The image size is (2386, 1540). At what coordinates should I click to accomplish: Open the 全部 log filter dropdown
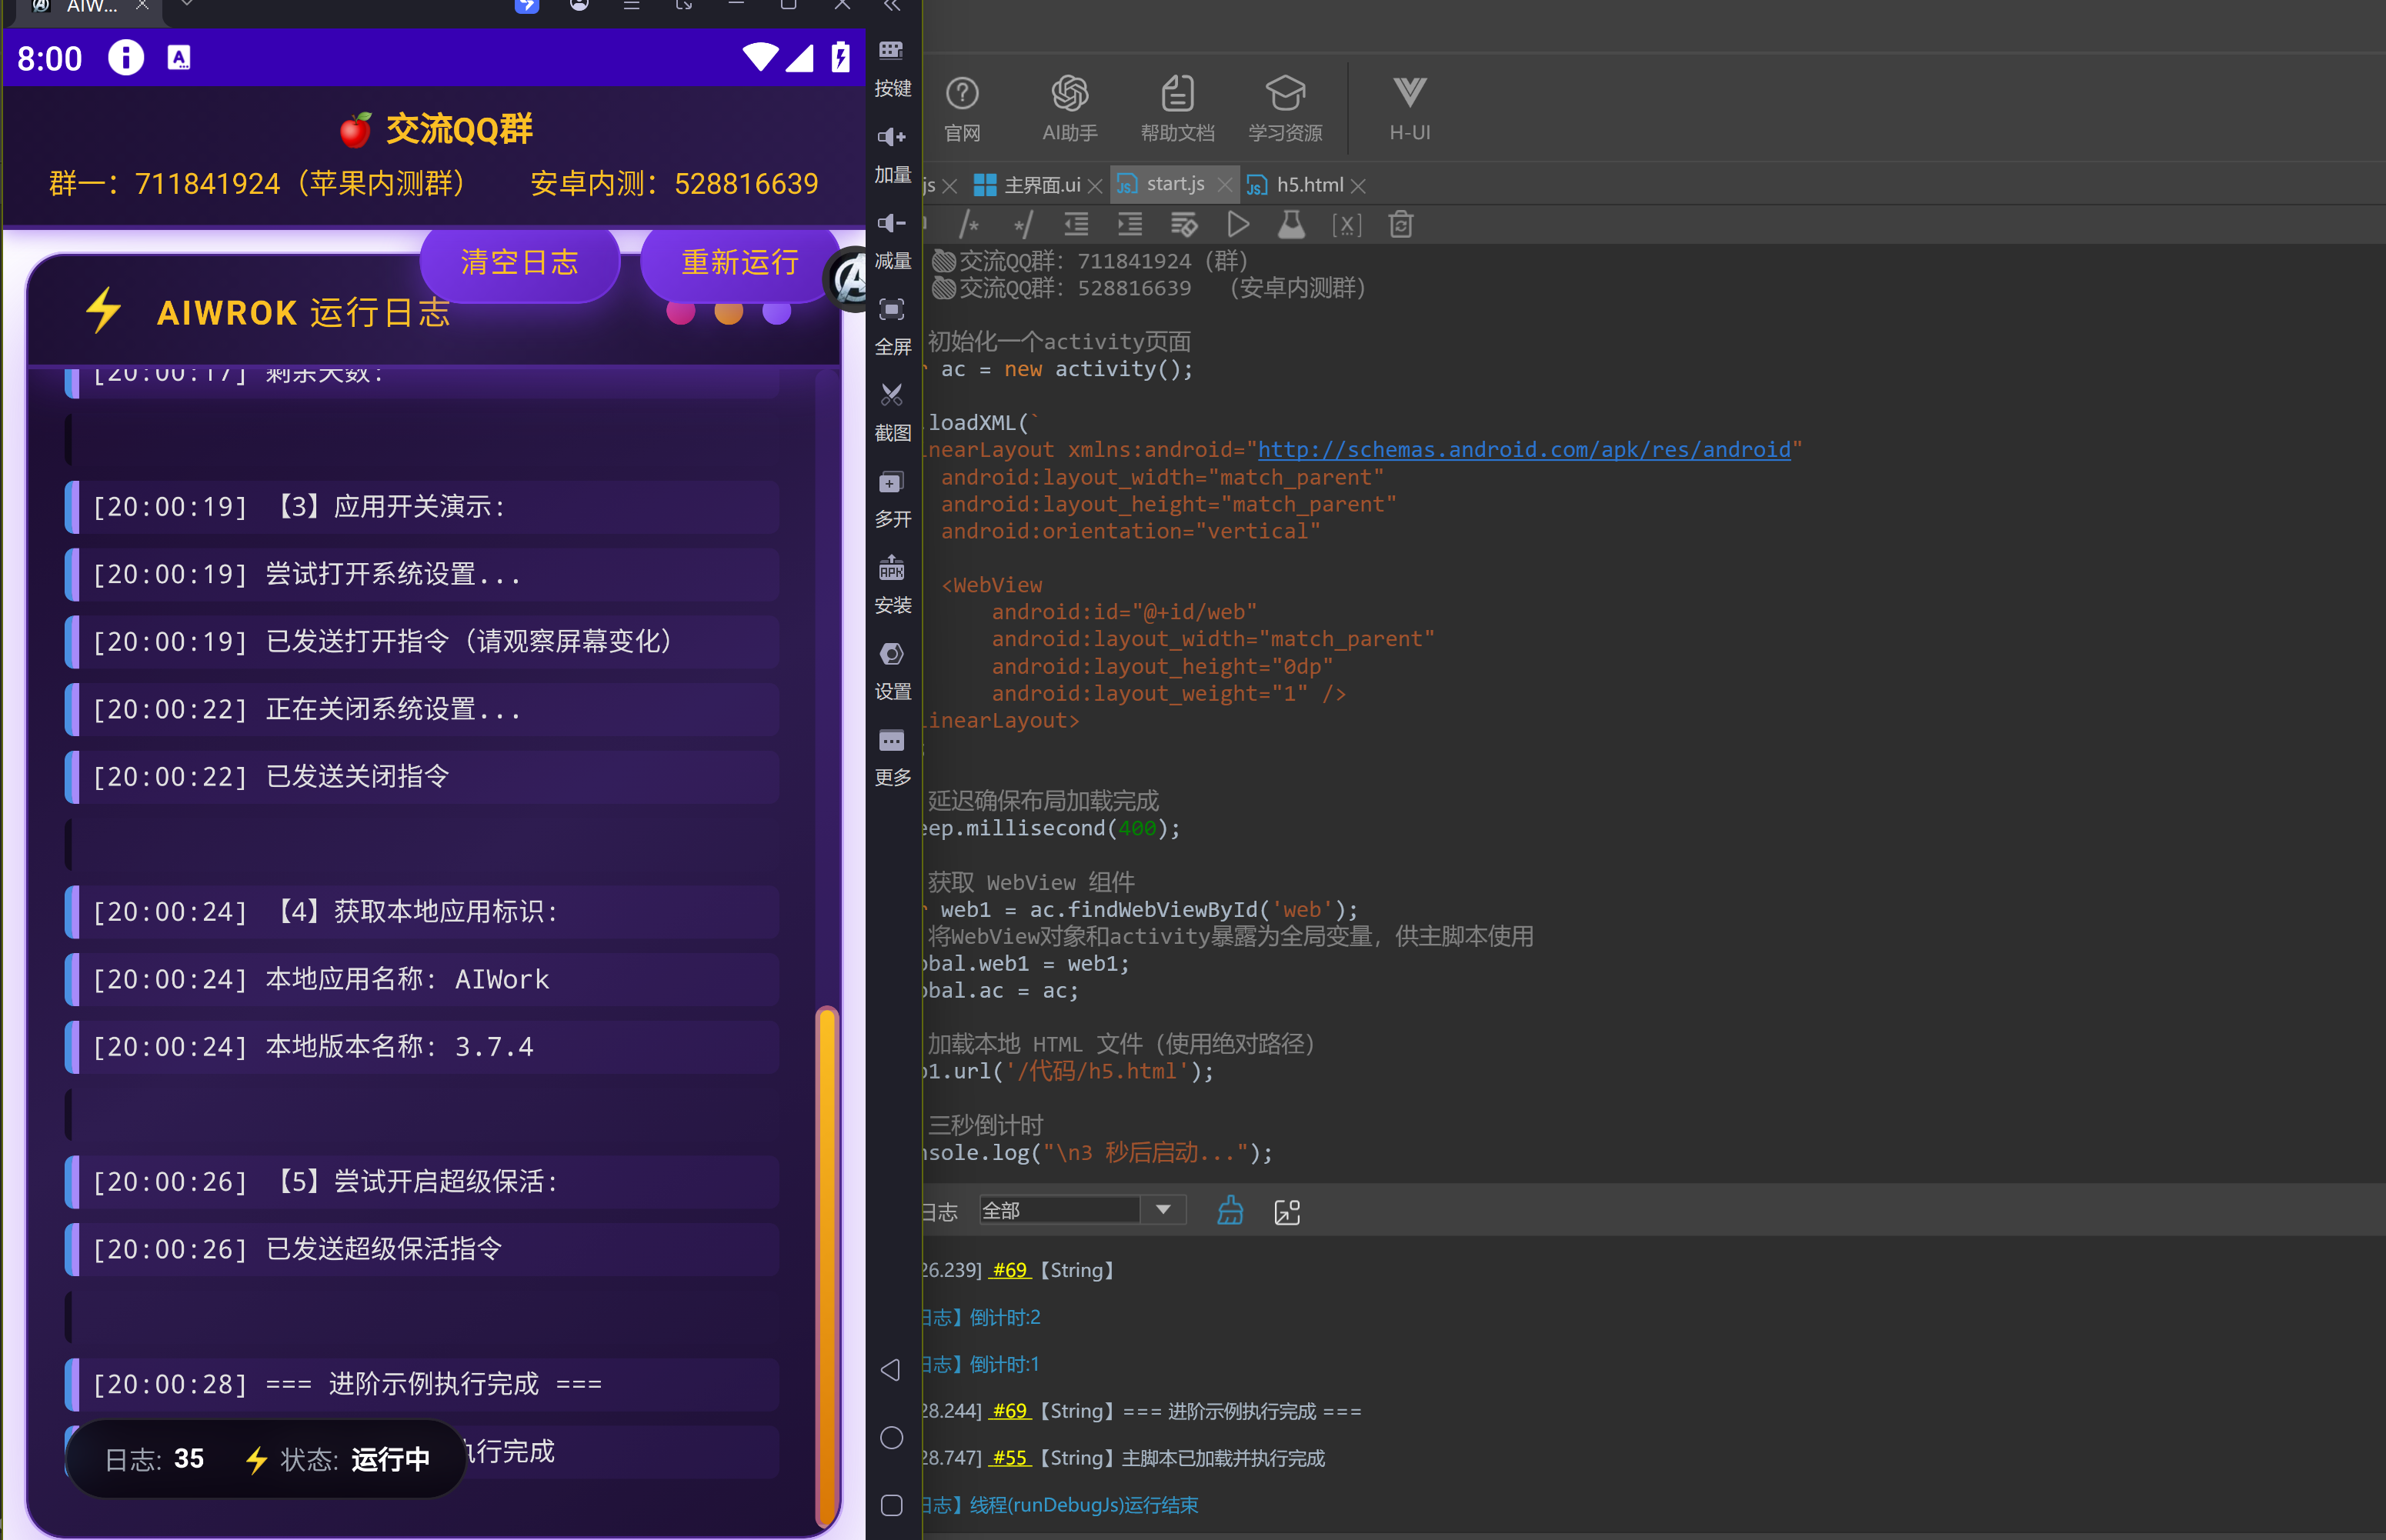click(1082, 1210)
